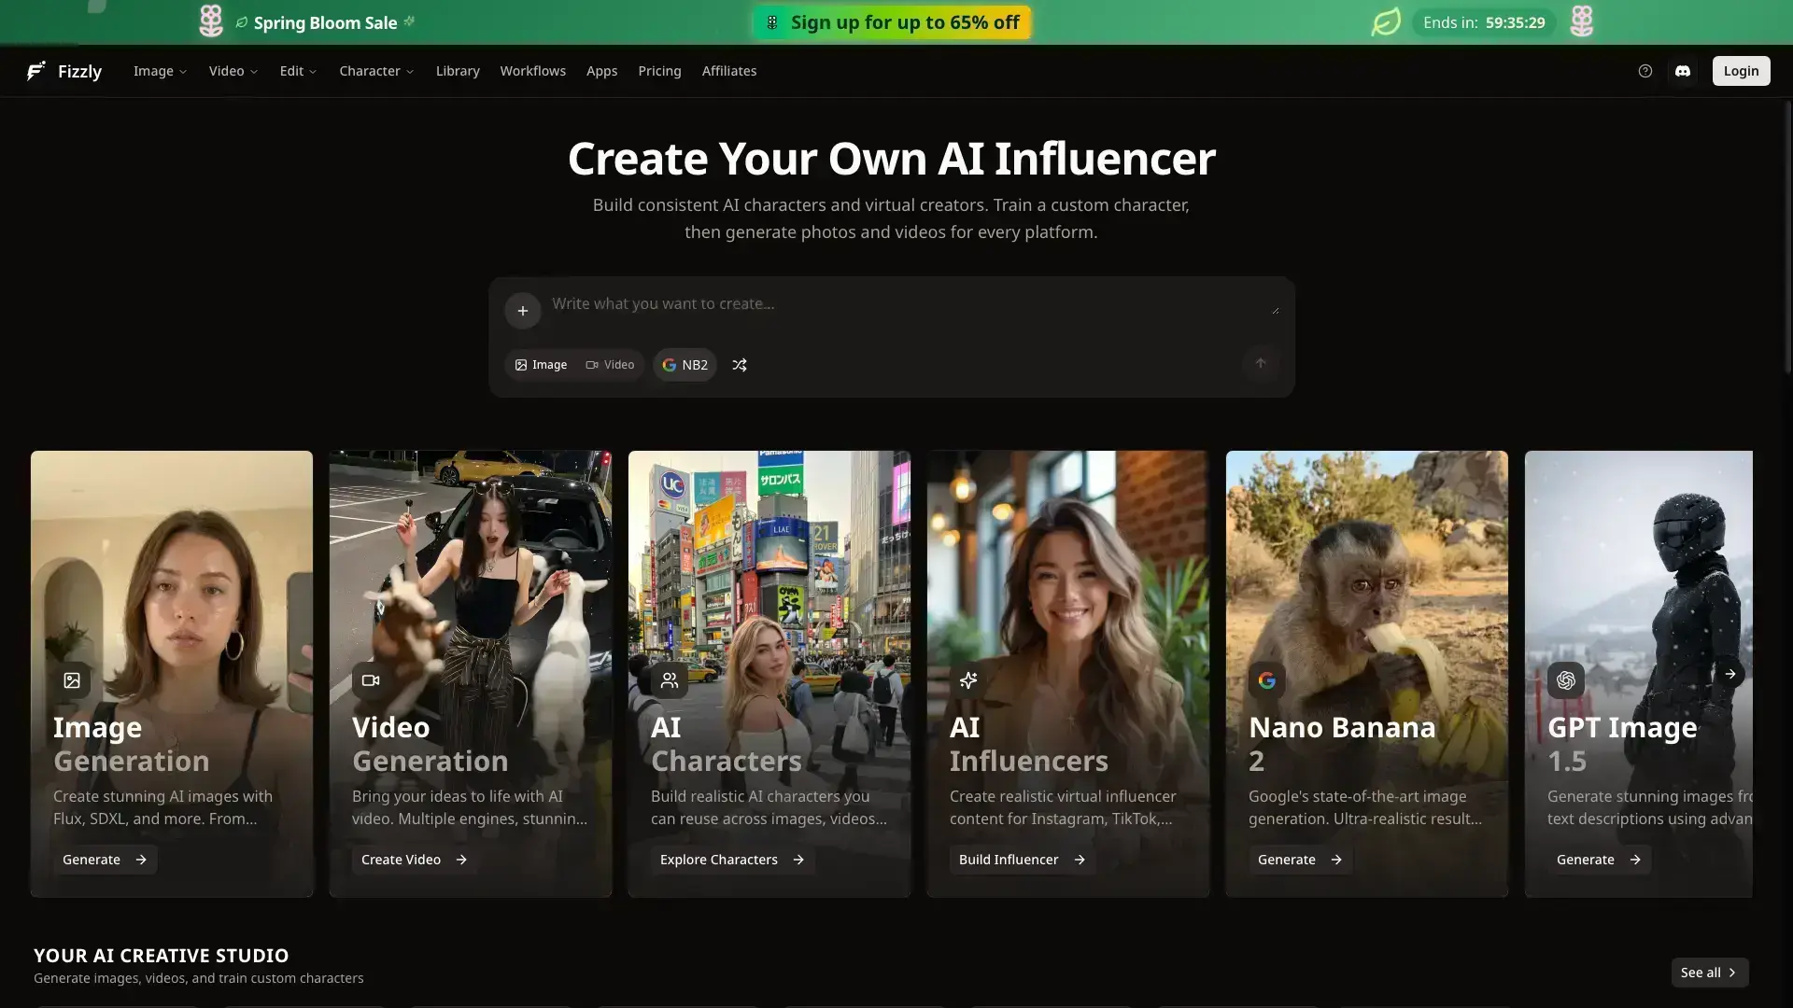Expand the Image dropdown in navbar
The height and width of the screenshot is (1008, 1793).
point(160,71)
